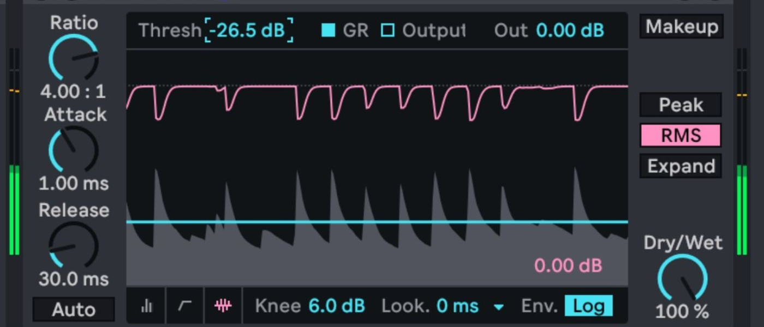Click the Release knob
Screen dimensions: 764x327
pos(74,245)
